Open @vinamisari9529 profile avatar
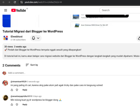Viewport: 140px width, 108px height. [x=5, y=83]
